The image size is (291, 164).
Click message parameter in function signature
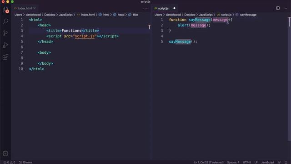[220, 20]
